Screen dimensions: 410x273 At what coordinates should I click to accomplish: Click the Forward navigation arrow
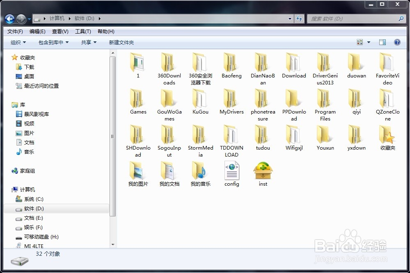pyautogui.click(x=21, y=19)
